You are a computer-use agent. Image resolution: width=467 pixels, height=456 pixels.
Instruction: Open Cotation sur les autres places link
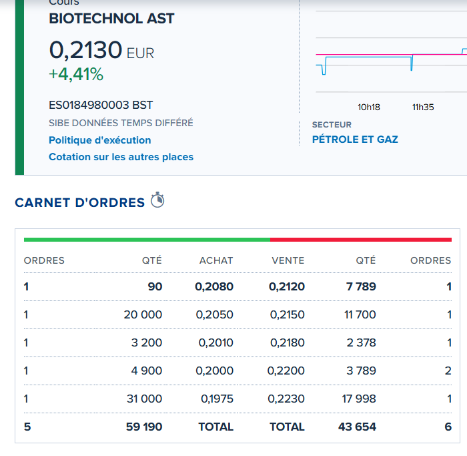click(121, 157)
